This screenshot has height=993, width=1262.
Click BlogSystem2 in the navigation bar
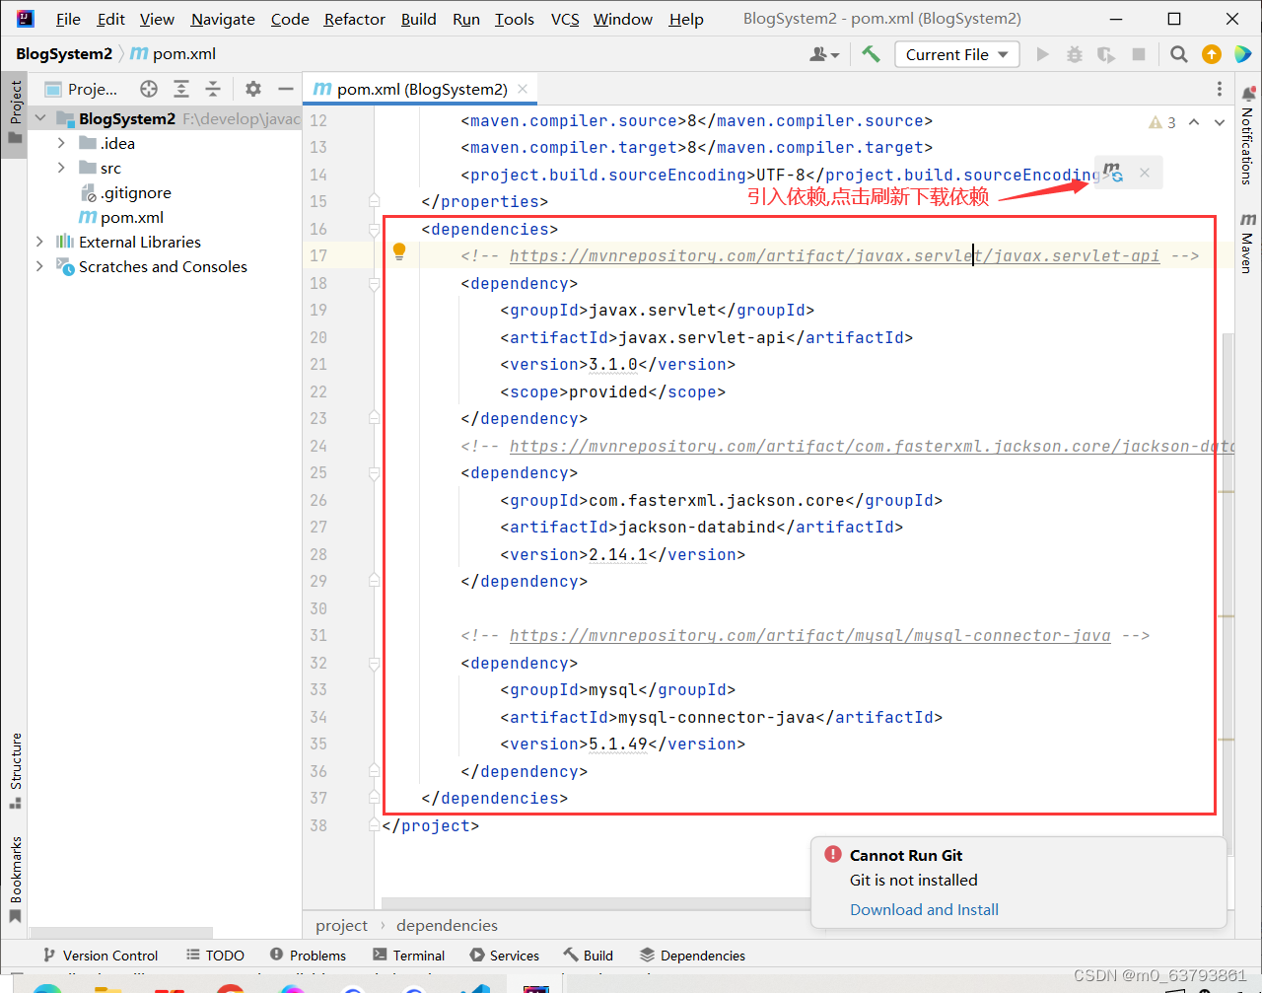tap(64, 54)
